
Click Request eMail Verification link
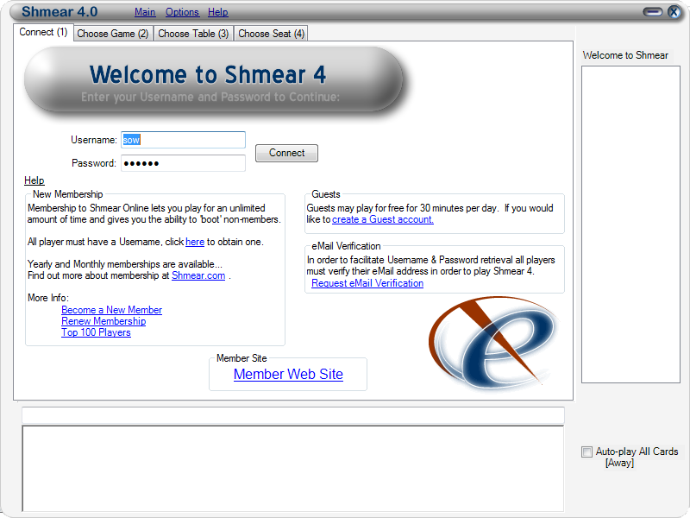(x=367, y=283)
